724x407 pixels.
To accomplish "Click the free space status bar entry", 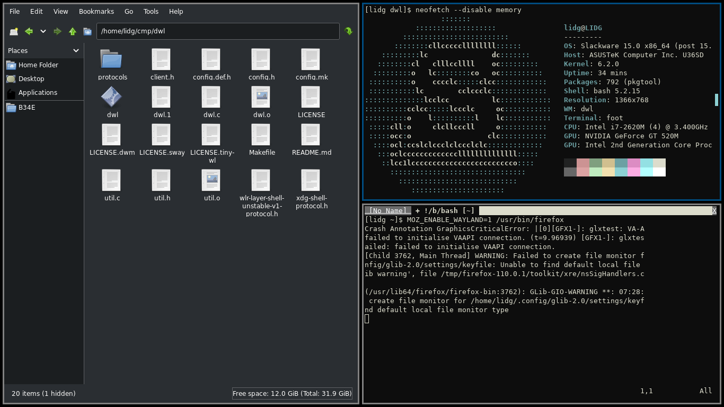I will 292,394.
